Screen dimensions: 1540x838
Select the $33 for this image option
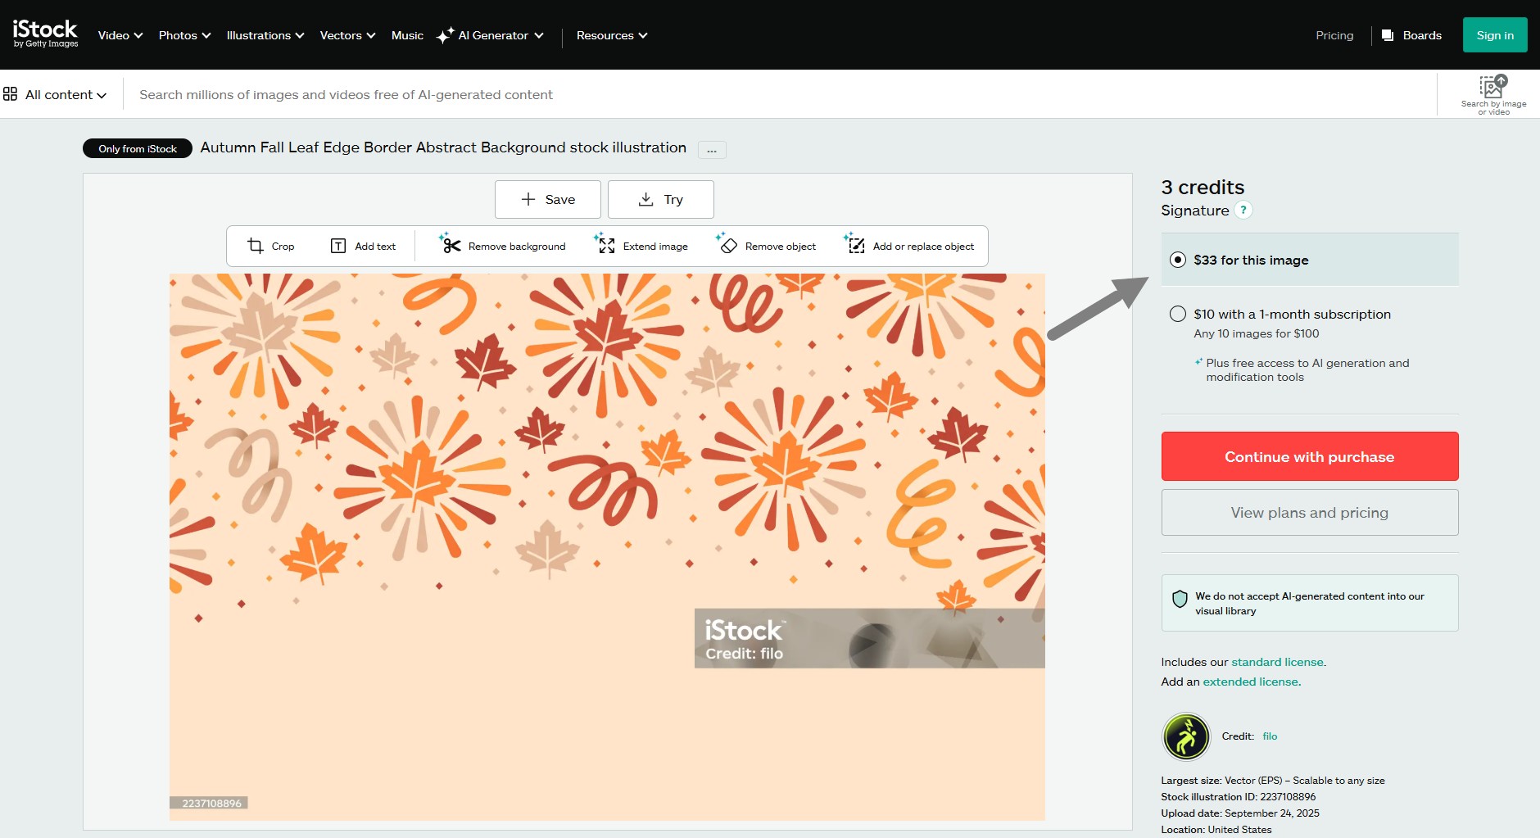(1178, 260)
